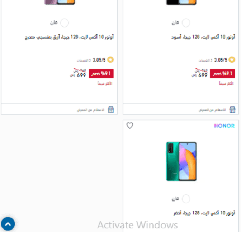The width and height of the screenshot is (241, 232).
Task: Open purple-blue gradient Honor 10X Lite title
Action: (69, 37)
